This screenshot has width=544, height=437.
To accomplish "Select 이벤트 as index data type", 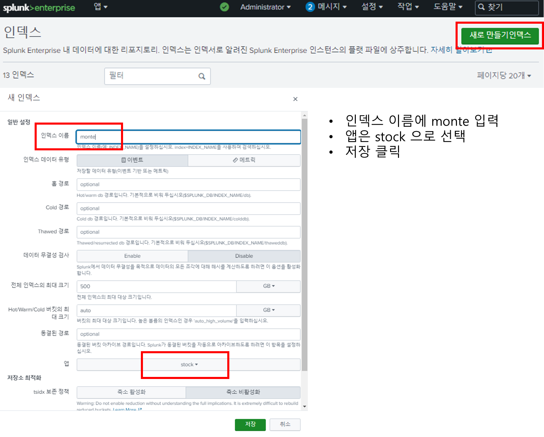I will [x=132, y=160].
